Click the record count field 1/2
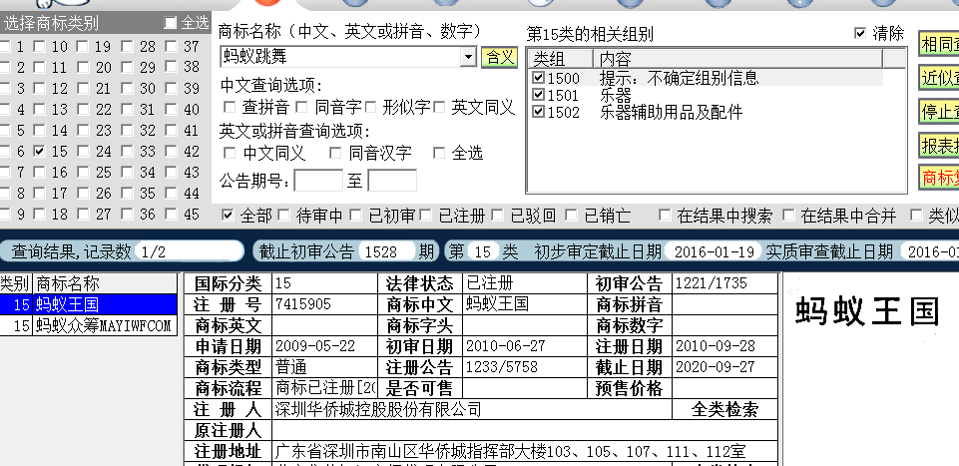Image resolution: width=959 pixels, height=466 pixels. [189, 251]
